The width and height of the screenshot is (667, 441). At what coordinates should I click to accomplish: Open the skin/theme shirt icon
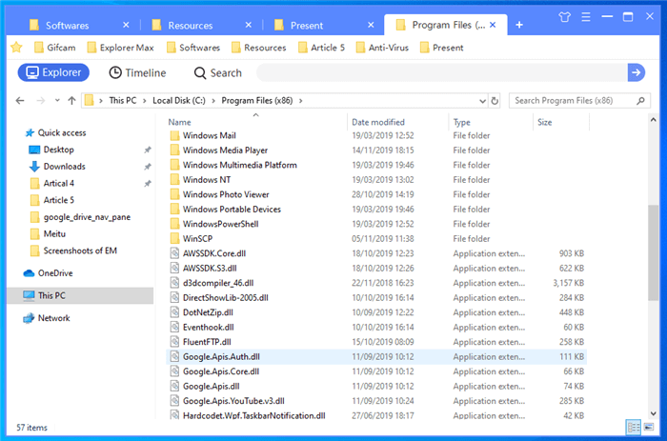click(x=564, y=17)
